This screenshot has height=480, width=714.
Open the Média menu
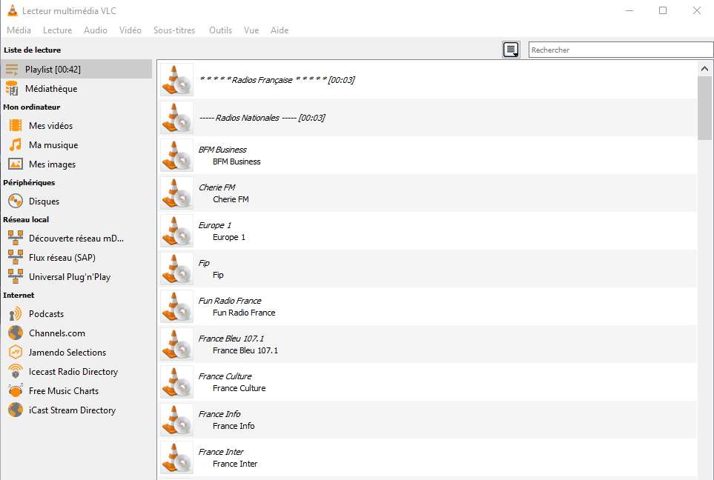coord(19,30)
